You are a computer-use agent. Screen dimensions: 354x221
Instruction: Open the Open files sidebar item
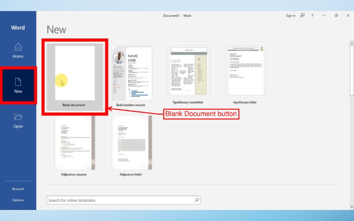18,121
